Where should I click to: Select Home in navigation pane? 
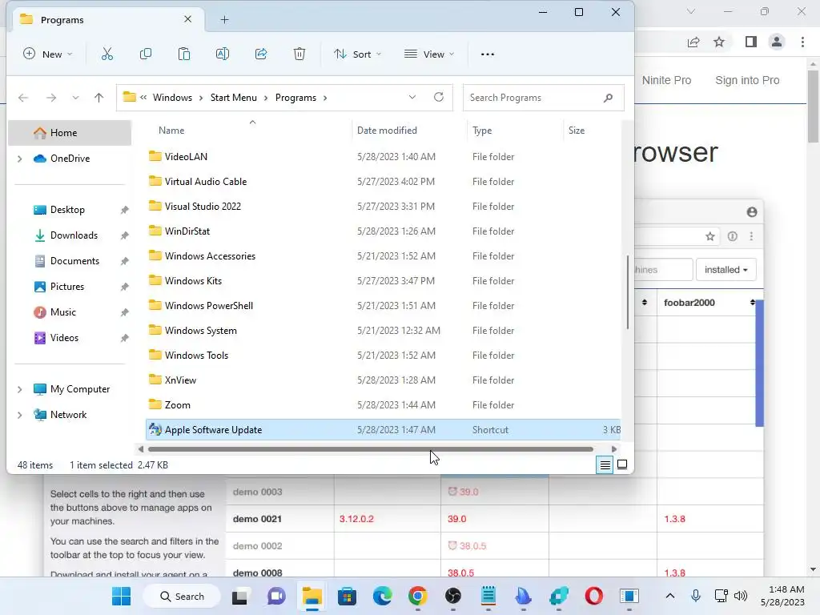click(x=70, y=133)
